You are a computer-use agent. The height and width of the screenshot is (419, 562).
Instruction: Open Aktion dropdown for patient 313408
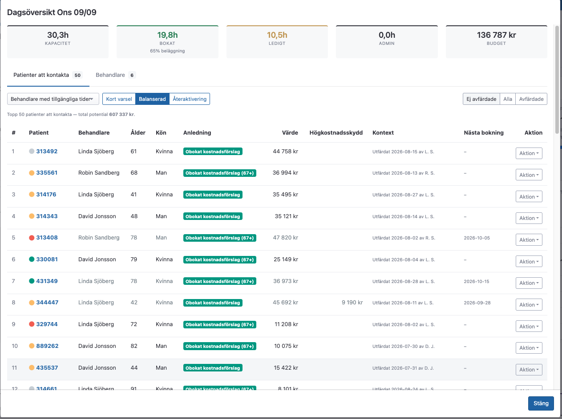[529, 240]
